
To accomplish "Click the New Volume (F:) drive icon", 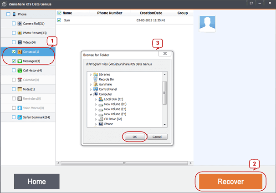I will point(101,114).
